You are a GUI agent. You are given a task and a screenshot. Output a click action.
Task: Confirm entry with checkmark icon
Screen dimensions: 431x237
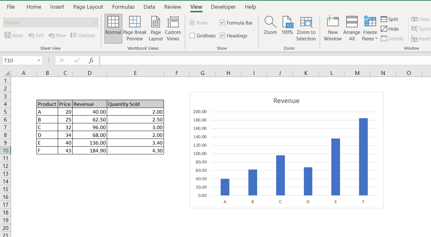(77, 61)
